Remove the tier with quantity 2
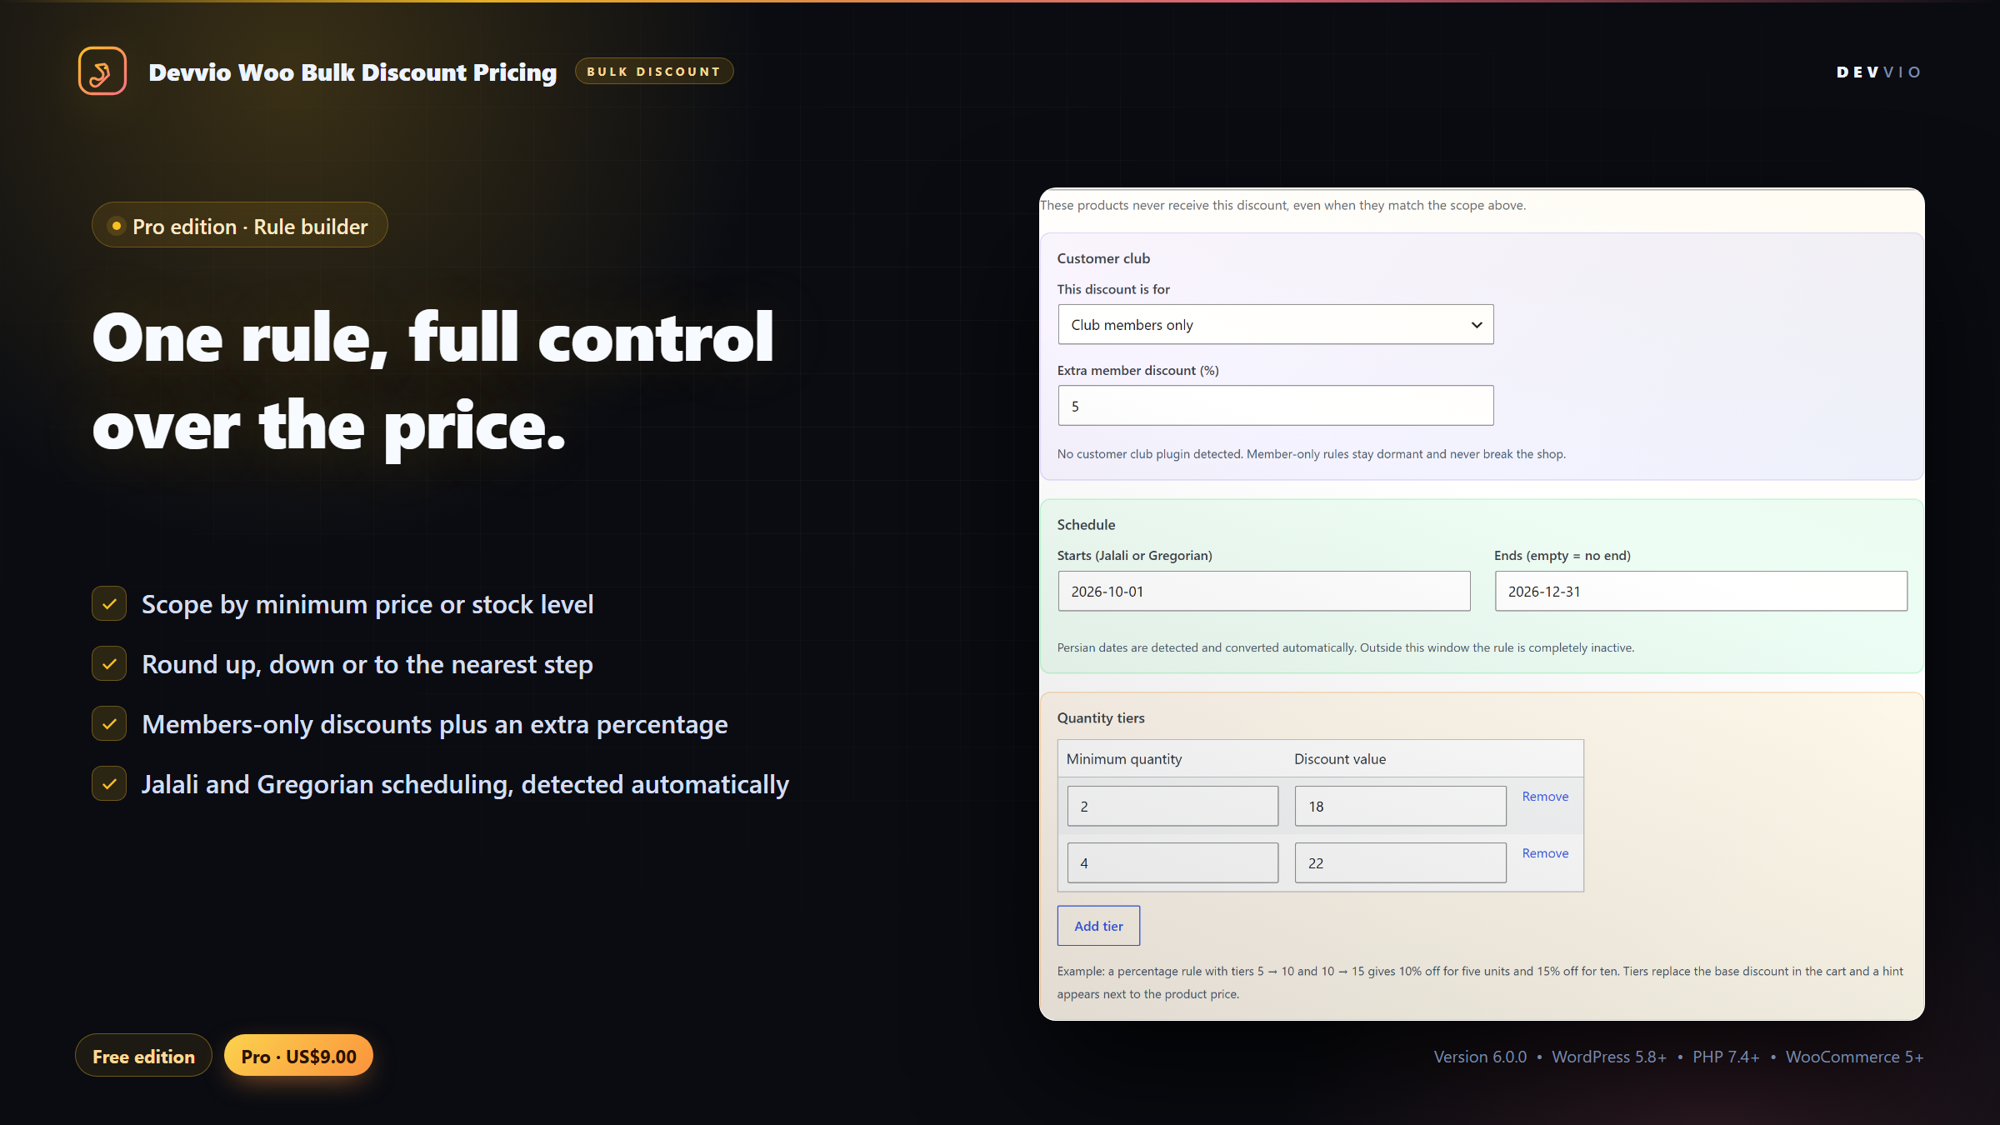 tap(1545, 797)
